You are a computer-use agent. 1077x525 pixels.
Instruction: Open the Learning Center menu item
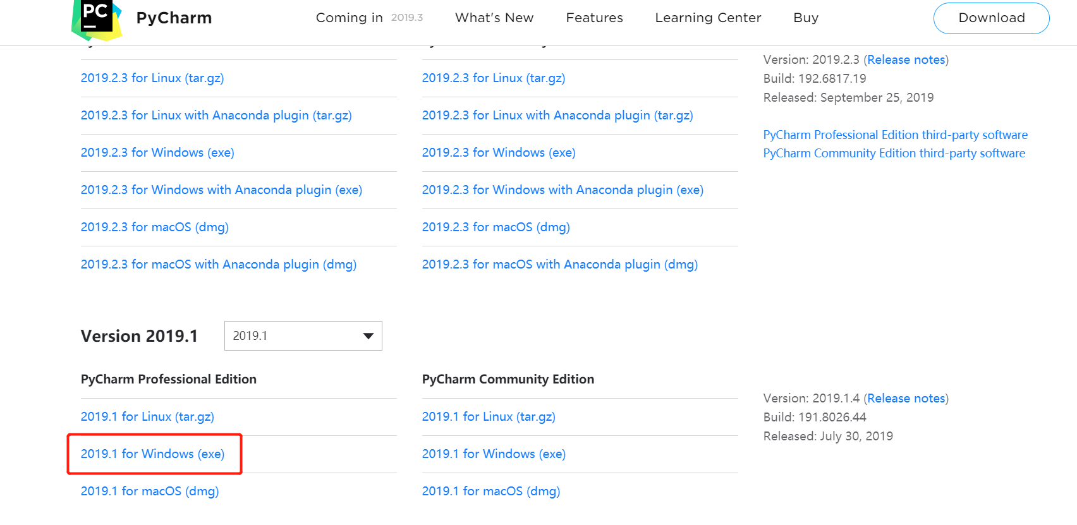point(708,18)
